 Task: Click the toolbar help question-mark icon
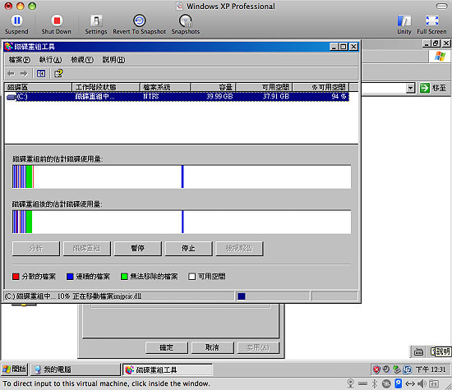pyautogui.click(x=58, y=73)
